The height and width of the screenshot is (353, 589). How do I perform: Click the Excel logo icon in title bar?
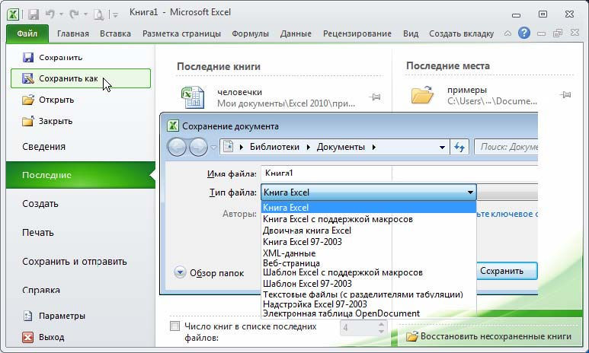(13, 14)
